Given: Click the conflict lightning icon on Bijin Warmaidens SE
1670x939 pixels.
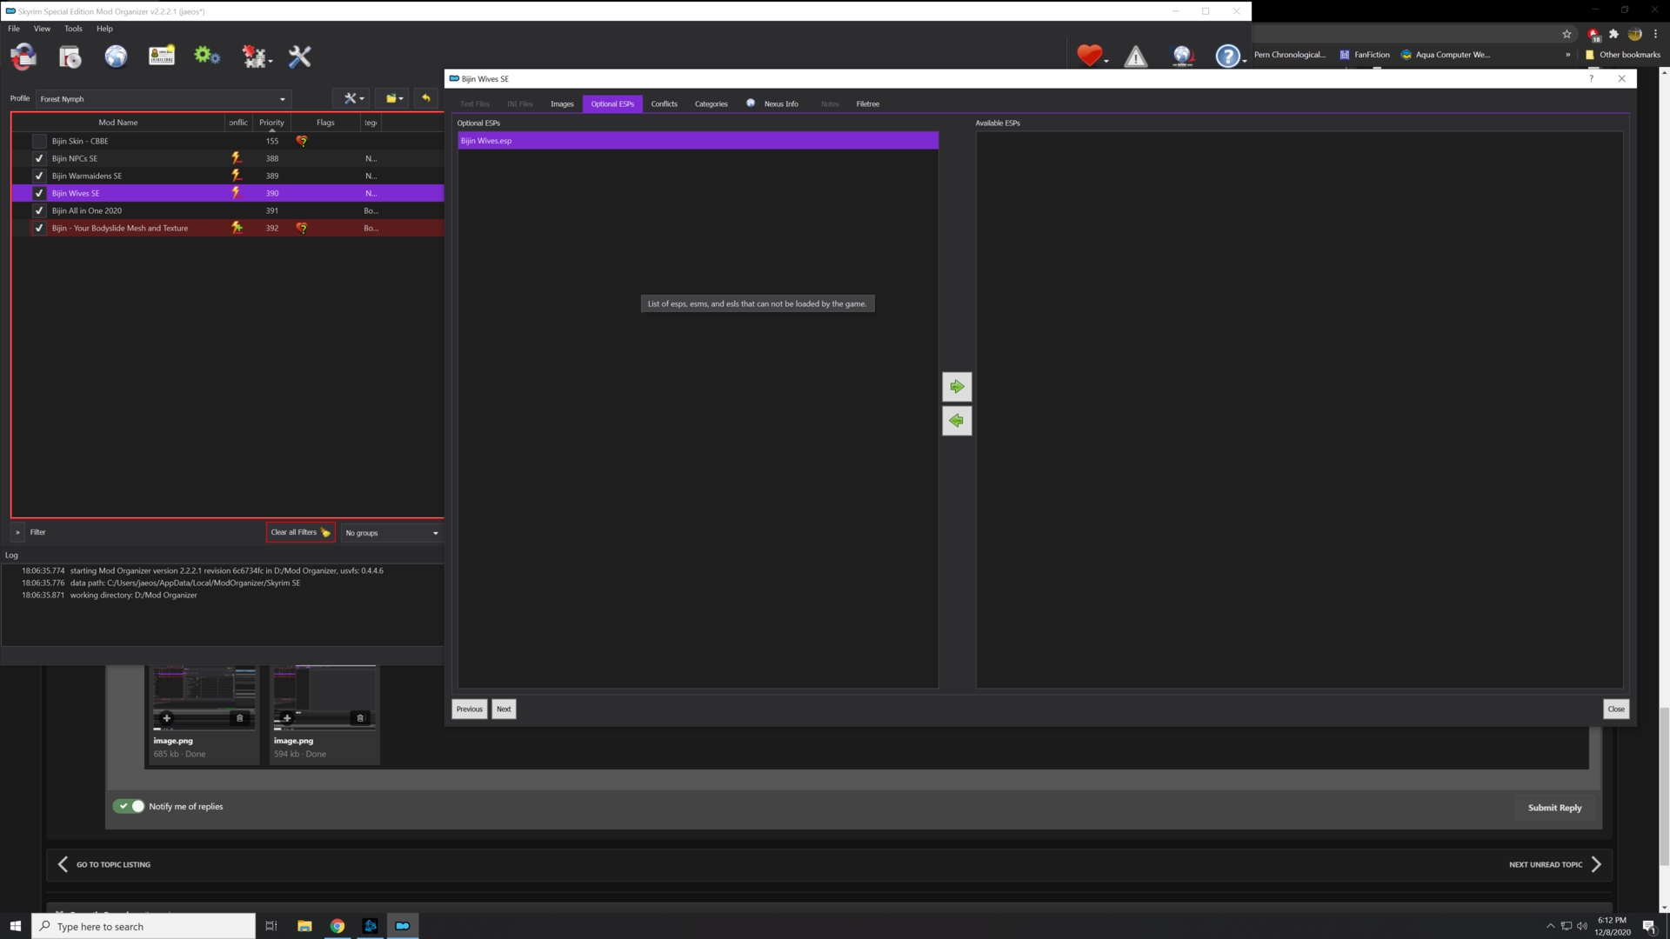Looking at the screenshot, I should 236,176.
